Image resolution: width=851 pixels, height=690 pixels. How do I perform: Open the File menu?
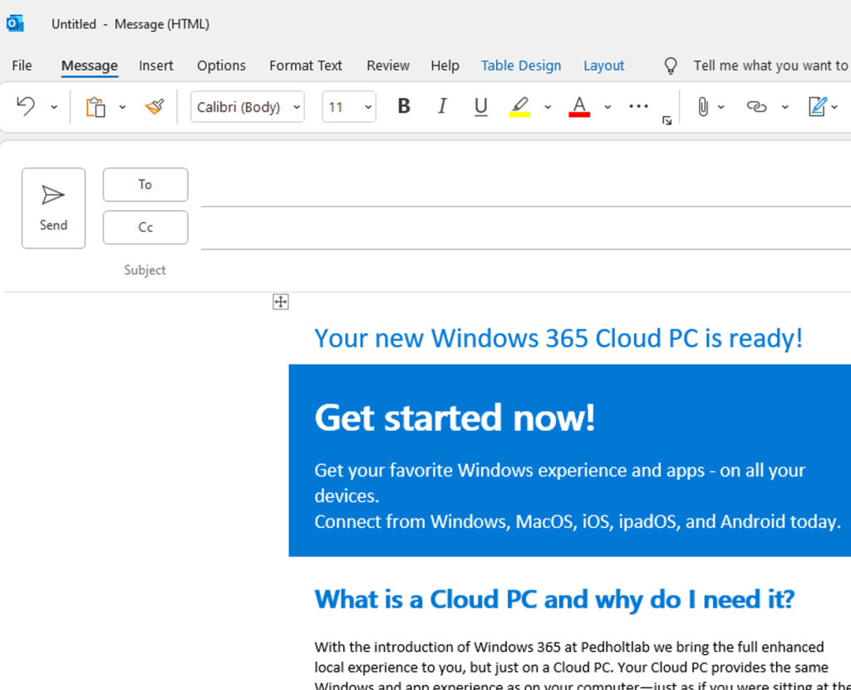[22, 66]
